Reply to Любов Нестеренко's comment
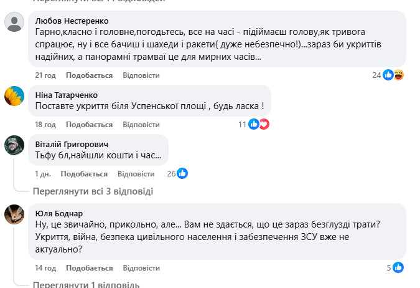420x288 pixels. [x=141, y=75]
